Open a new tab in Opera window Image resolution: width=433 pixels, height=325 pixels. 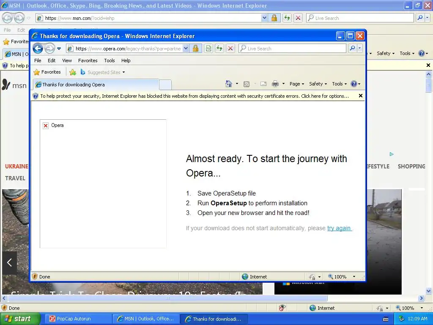tap(165, 85)
